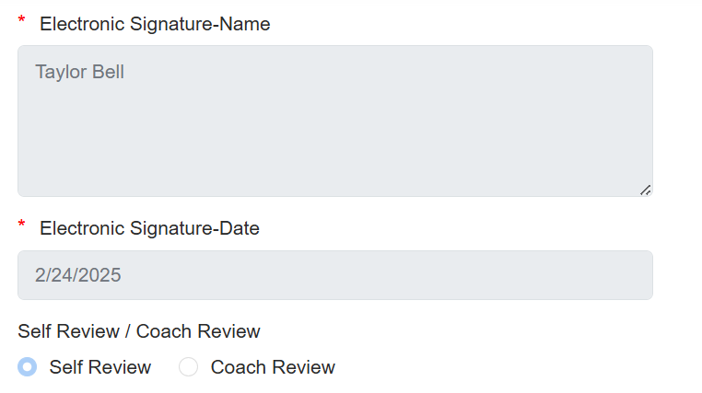Click the "2/24/2025" date value

[78, 275]
